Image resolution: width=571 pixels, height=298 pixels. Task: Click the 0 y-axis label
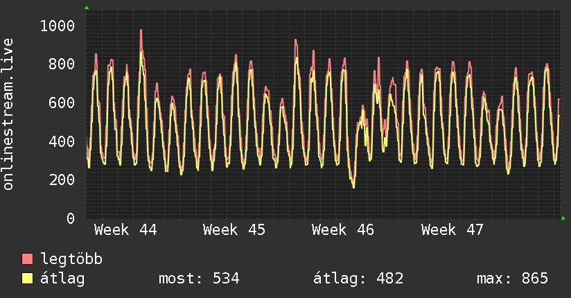click(71, 218)
